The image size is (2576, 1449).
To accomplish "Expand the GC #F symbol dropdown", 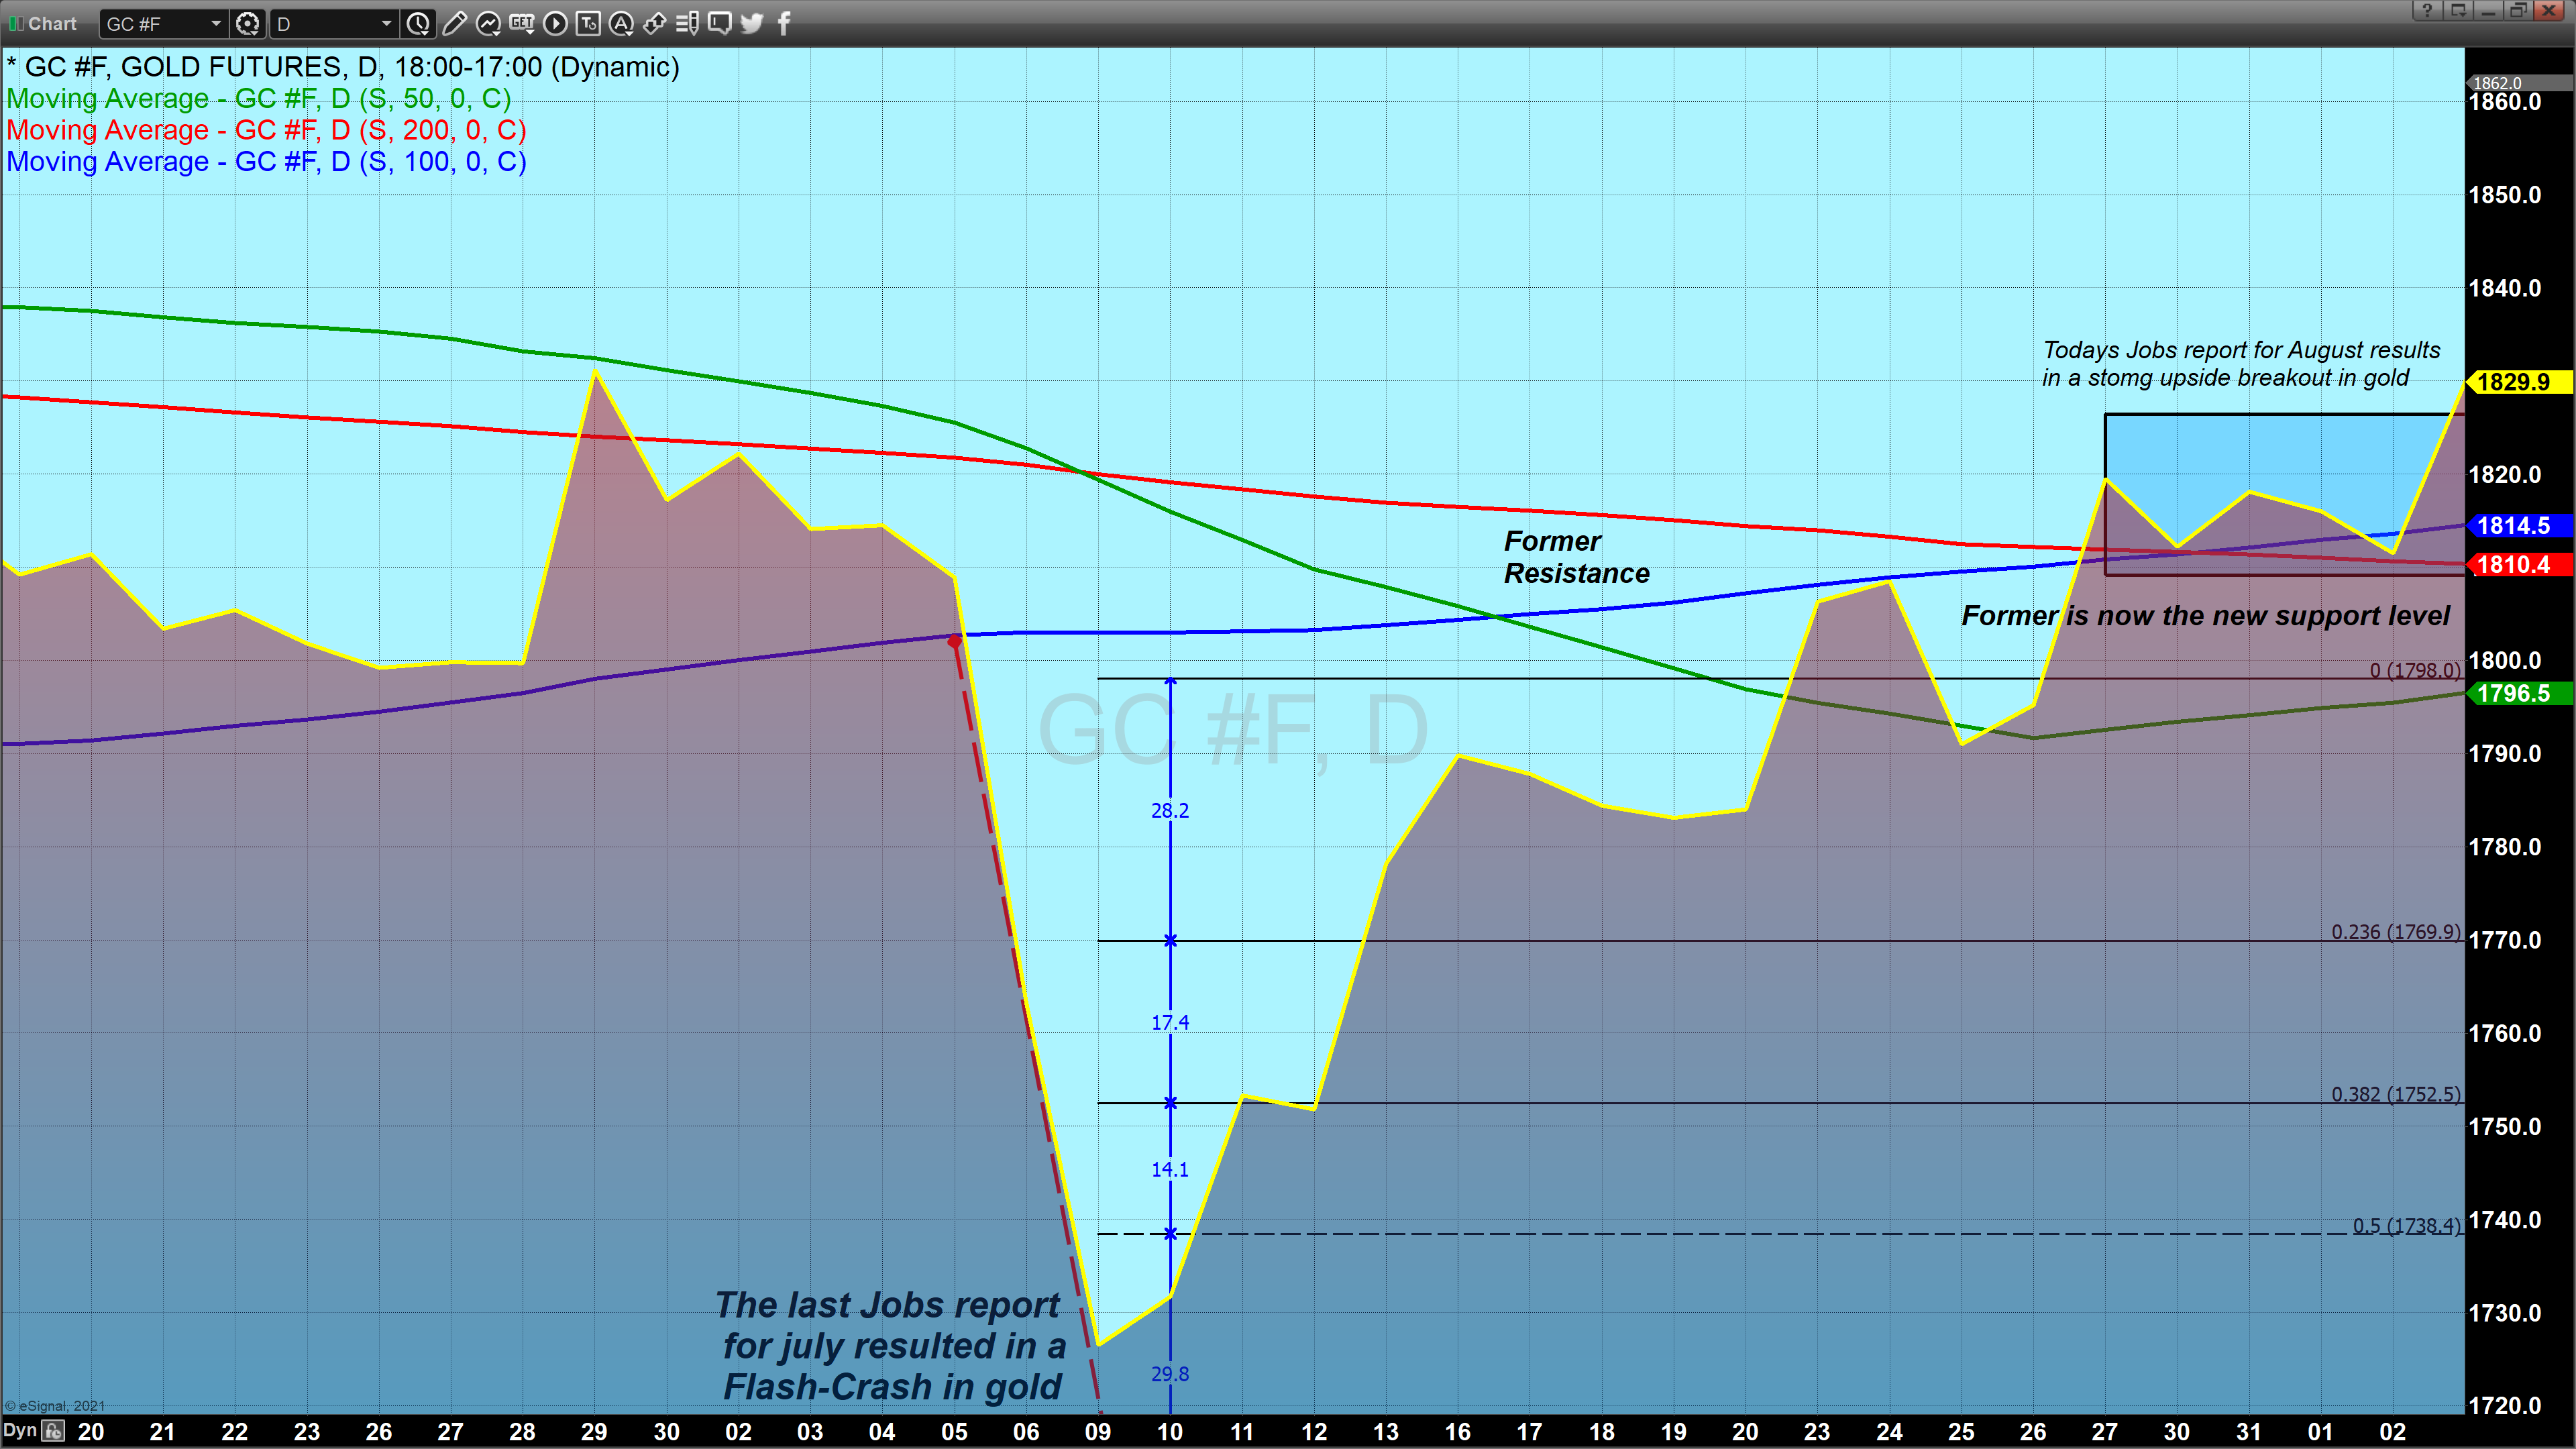I will [216, 23].
